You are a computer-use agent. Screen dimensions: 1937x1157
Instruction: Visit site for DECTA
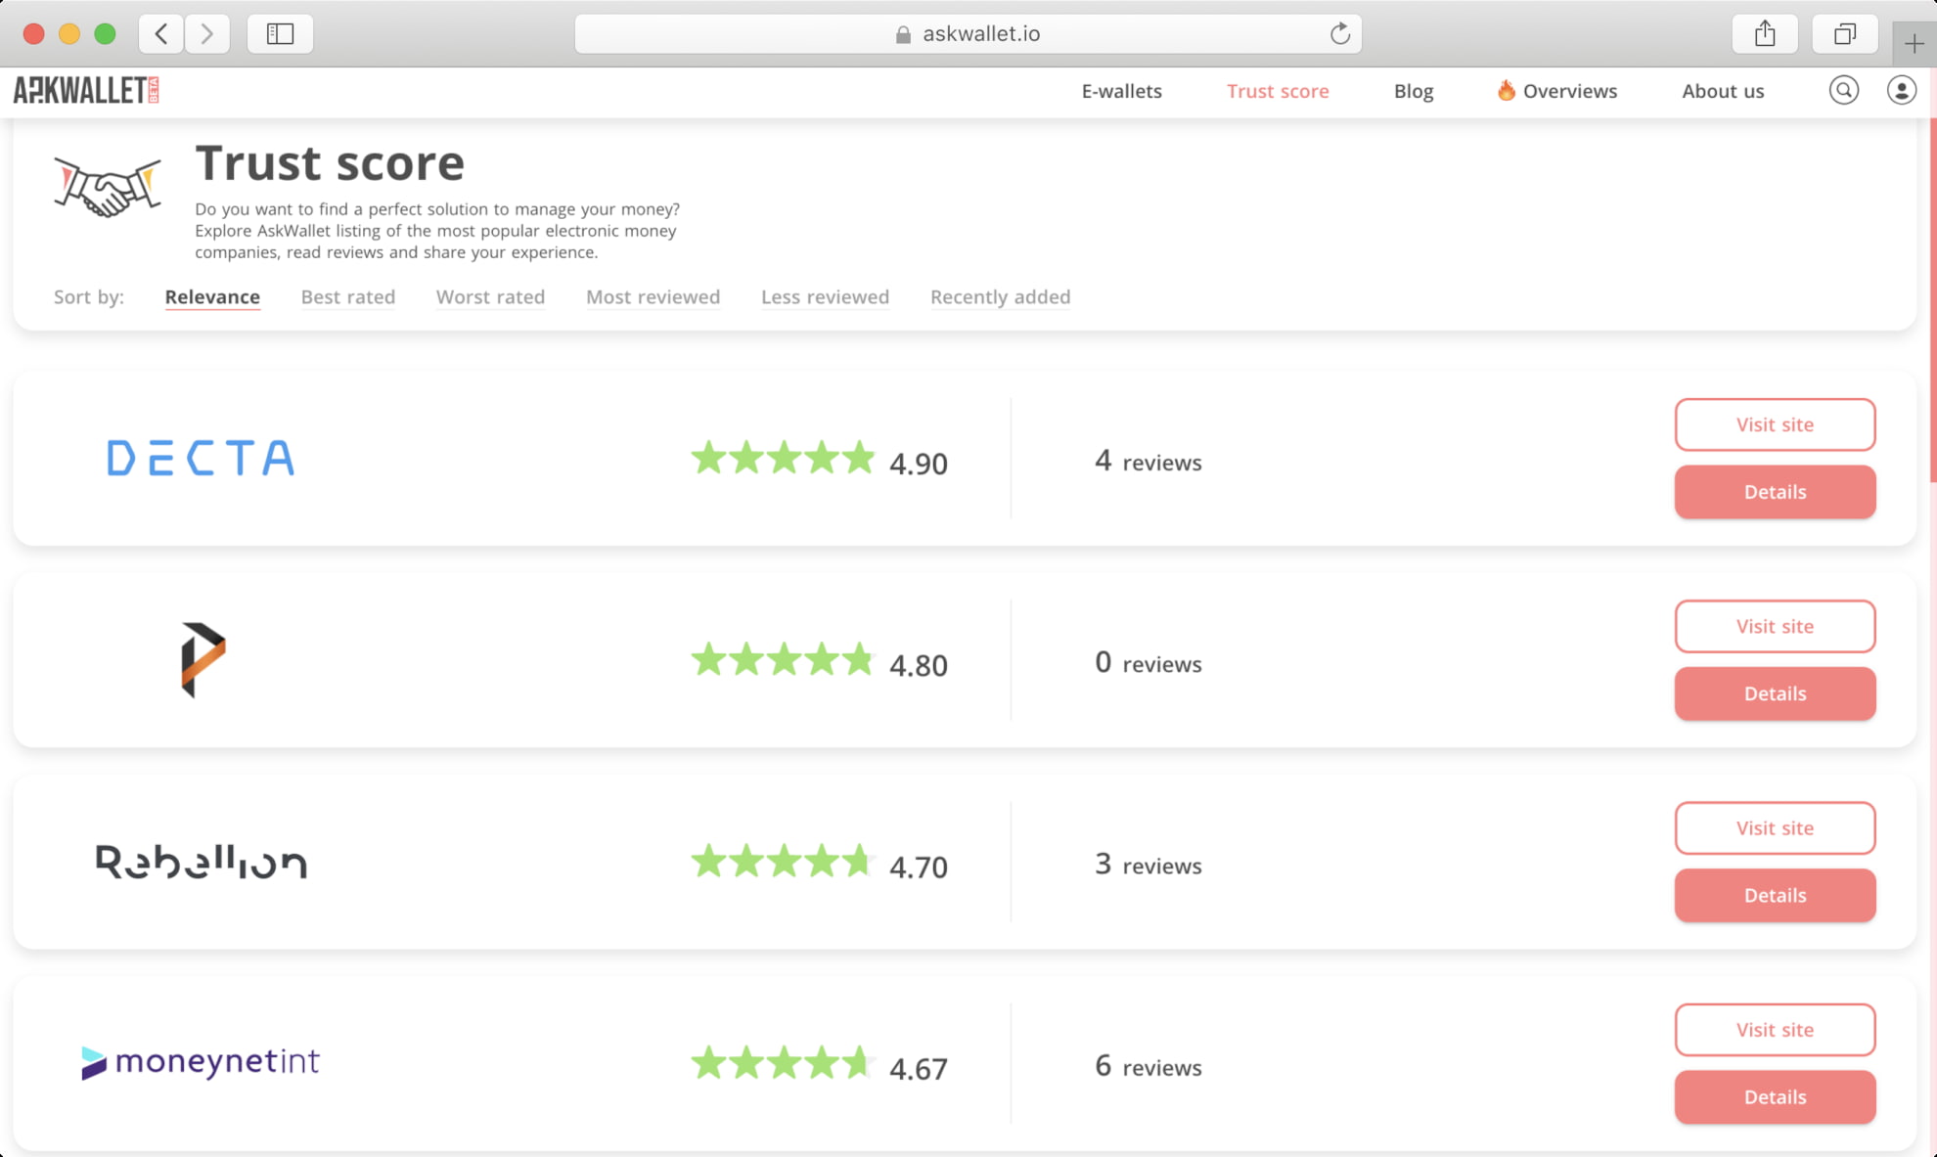tap(1775, 424)
